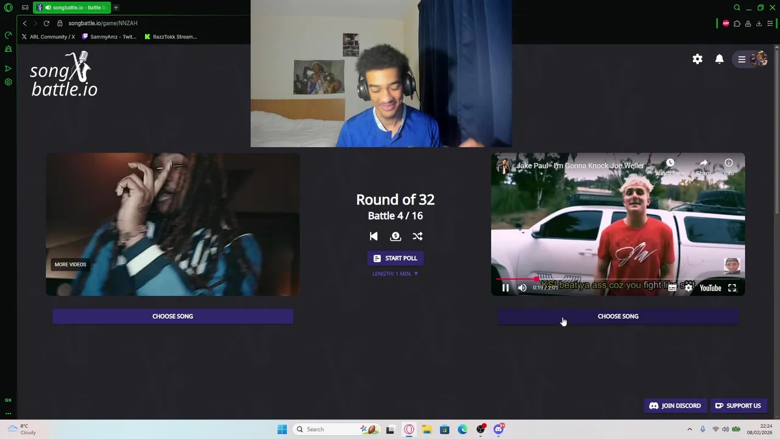Open a new browser tab
Screen dimensions: 780x439
click(116, 7)
